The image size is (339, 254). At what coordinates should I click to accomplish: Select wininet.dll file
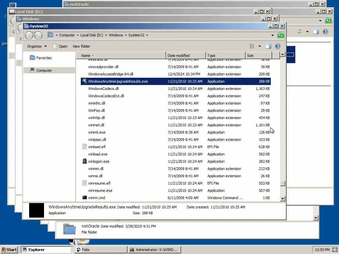point(175,125)
